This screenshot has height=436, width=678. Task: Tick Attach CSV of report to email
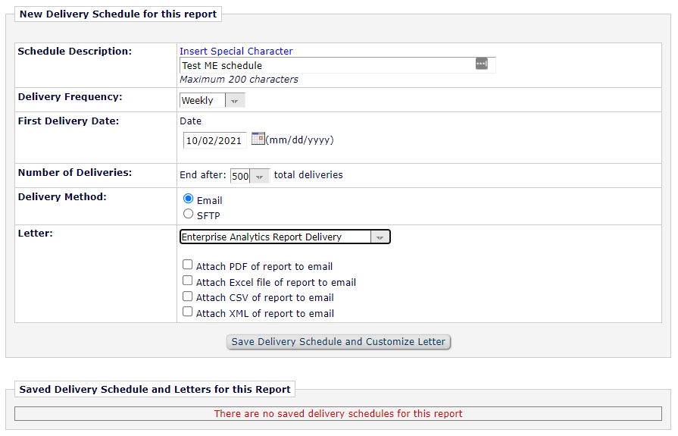pyautogui.click(x=188, y=296)
